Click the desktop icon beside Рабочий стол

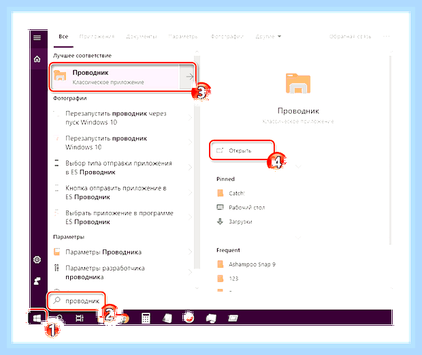click(220, 207)
